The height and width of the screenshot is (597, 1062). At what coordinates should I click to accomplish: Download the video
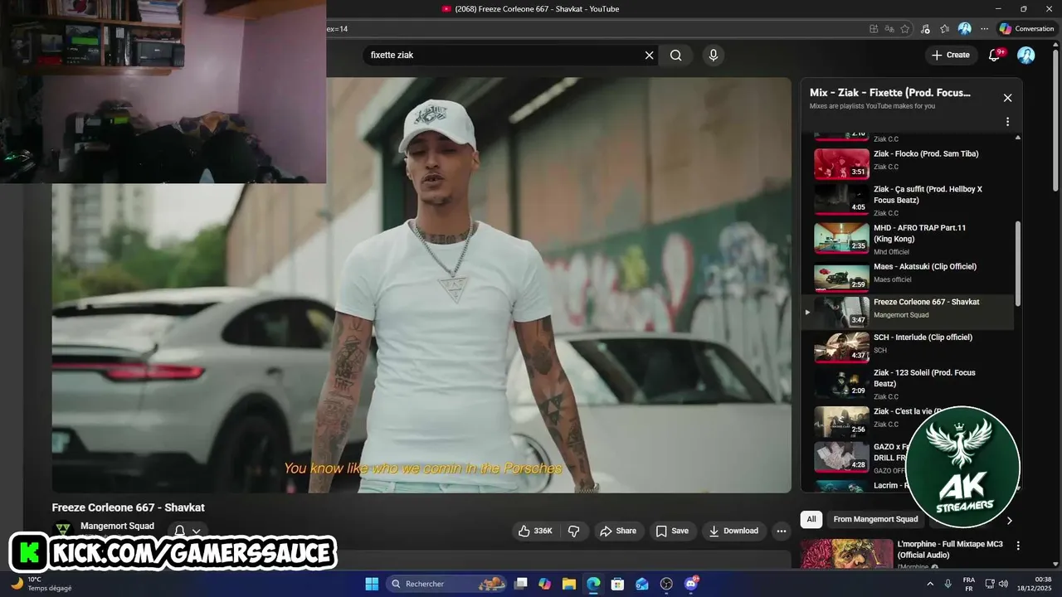tap(733, 531)
